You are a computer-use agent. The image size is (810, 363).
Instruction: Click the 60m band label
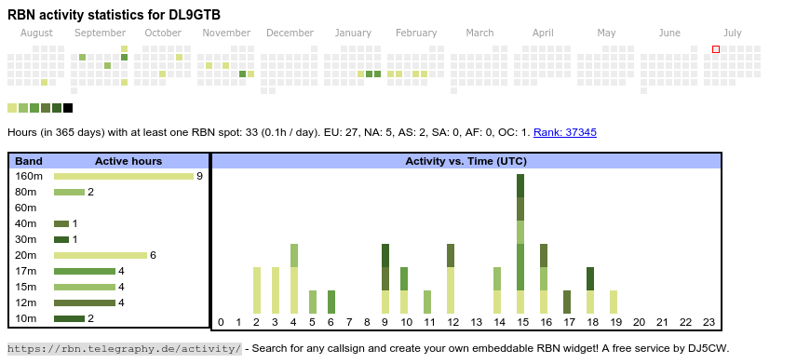[x=26, y=208]
